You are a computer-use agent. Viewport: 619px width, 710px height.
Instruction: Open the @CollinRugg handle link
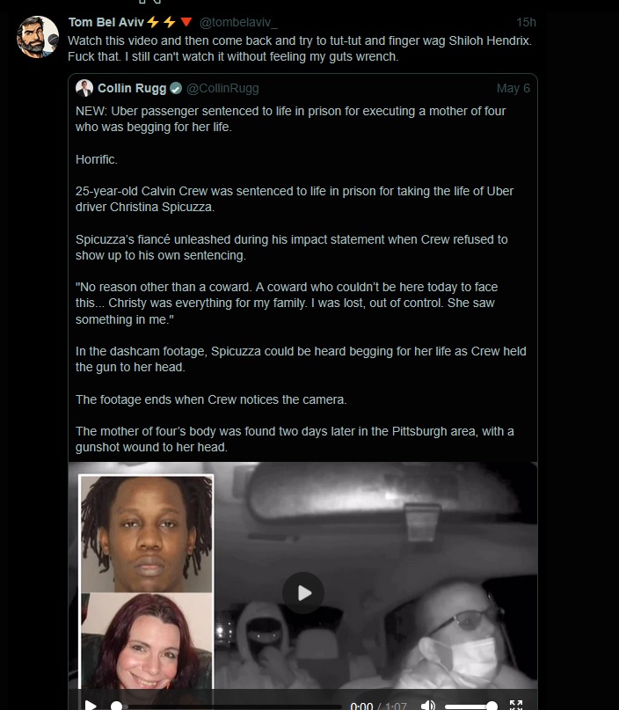[x=222, y=88]
